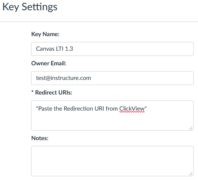Screen dimensions: 198x181
Task: Click the divider line under Key Settings
Action: [x=99, y=22]
